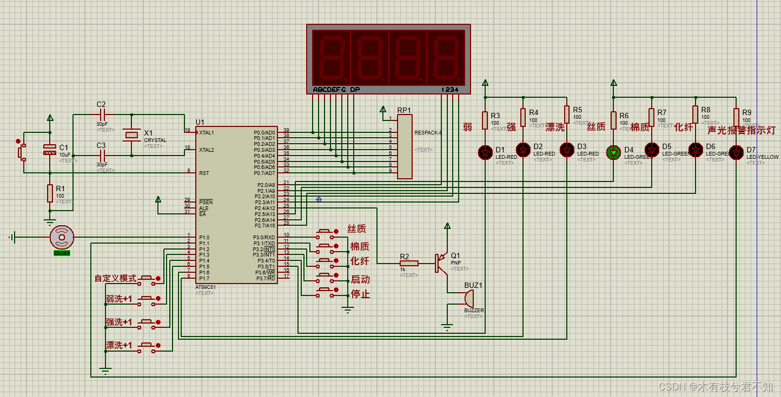Push the 棉质 button on P3.1
Screen dimensions: 781x397
click(x=326, y=248)
